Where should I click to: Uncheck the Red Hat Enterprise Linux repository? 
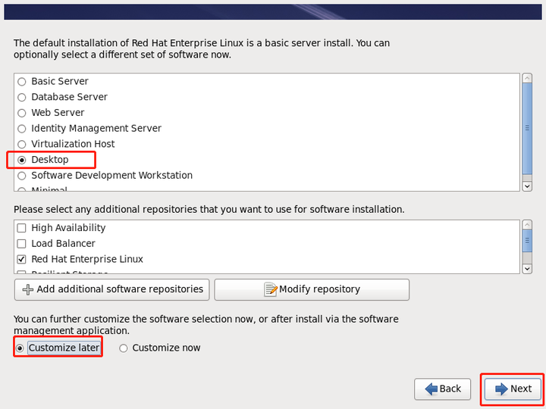(x=21, y=260)
